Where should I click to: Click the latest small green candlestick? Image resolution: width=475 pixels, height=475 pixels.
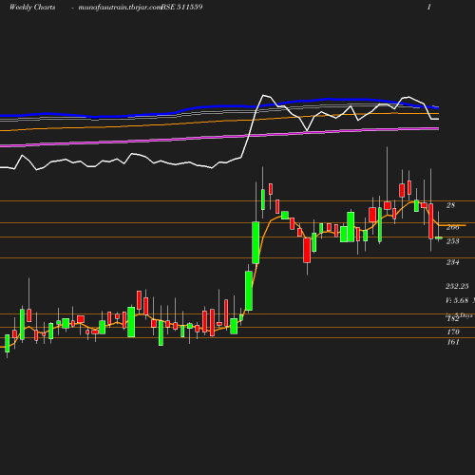pyautogui.click(x=439, y=237)
